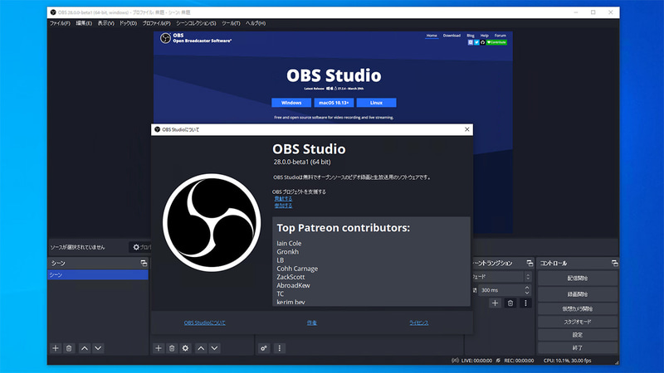Screen dimensions: 664x373
Task: Click the Forum nav link in the preview
Action: pyautogui.click(x=500, y=36)
